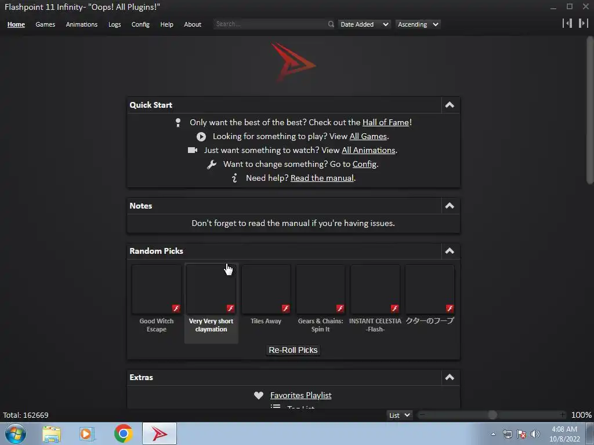Click Re-Roll Picks button
594x445 pixels.
click(293, 350)
